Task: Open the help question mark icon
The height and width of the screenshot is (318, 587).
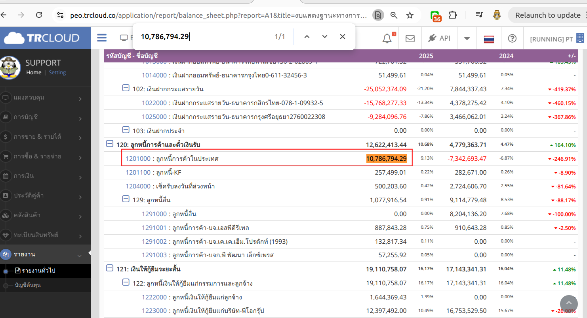Action: [512, 38]
